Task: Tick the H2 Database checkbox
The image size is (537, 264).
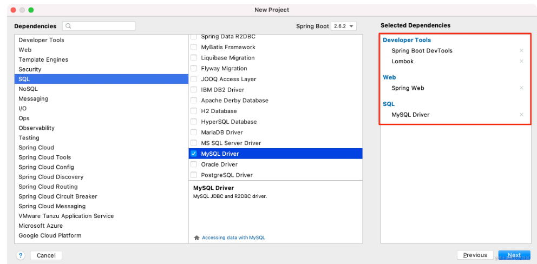Action: pos(194,111)
